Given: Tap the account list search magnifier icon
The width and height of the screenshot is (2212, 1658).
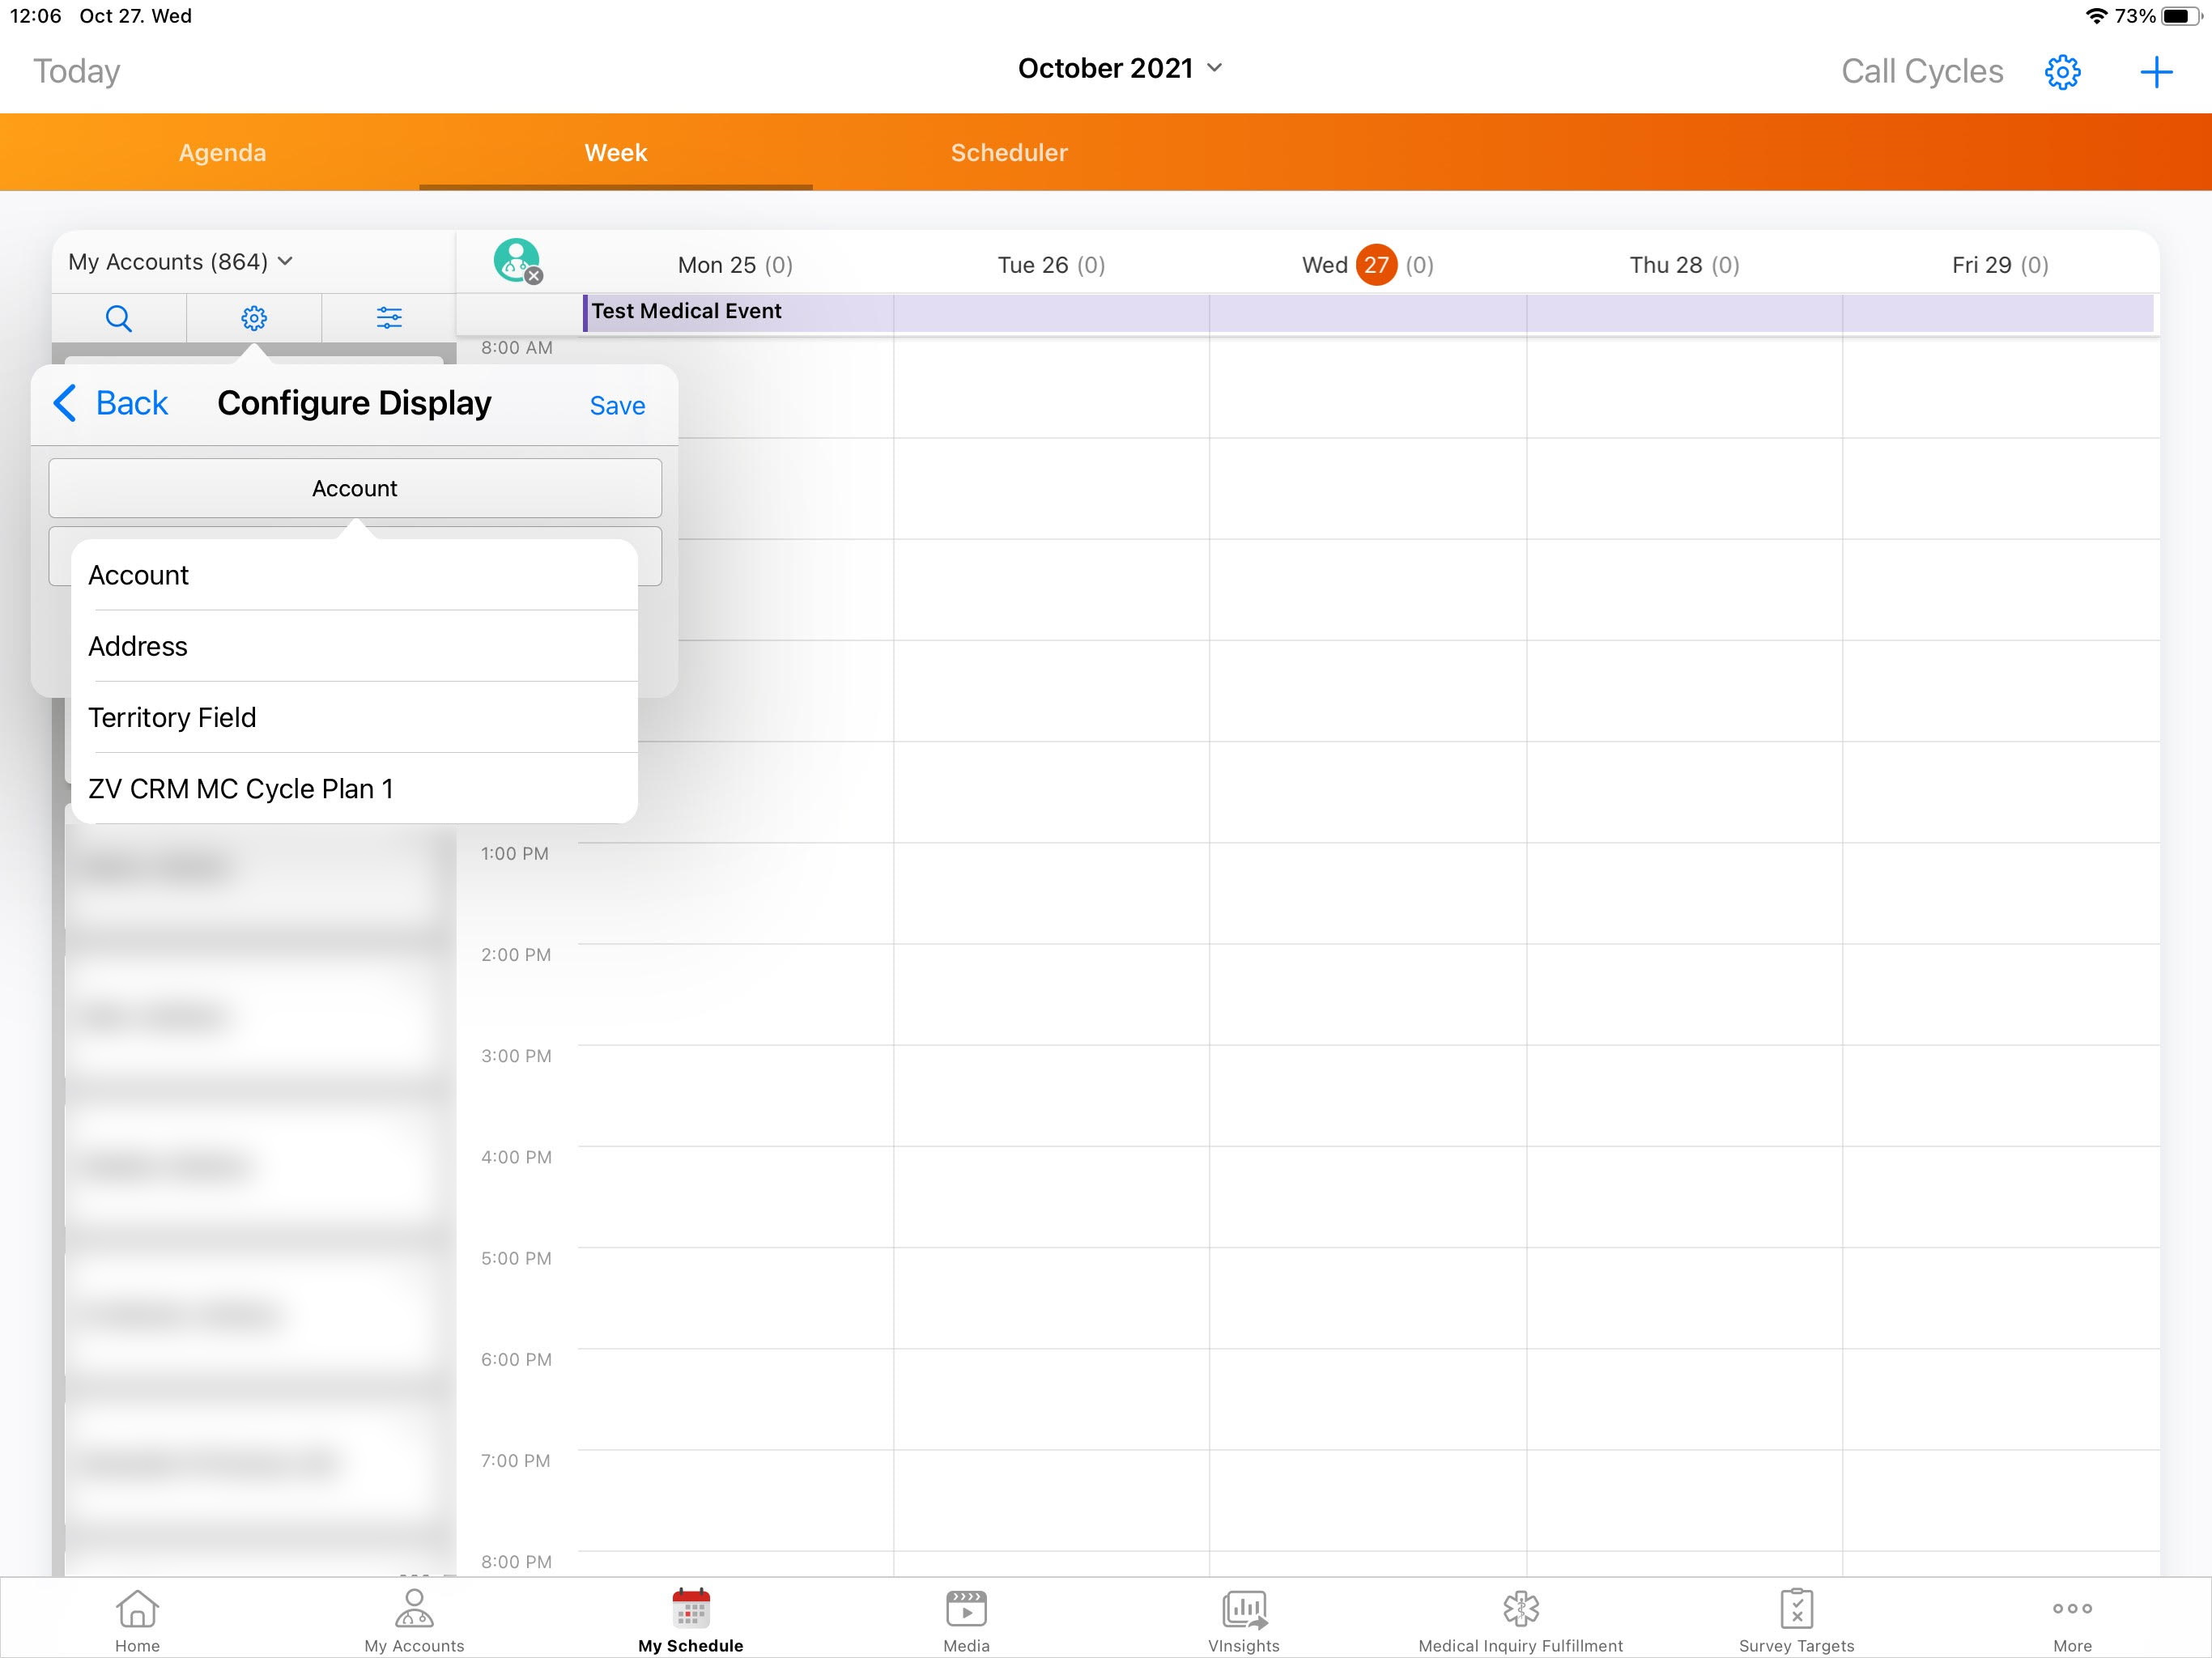Looking at the screenshot, I should [x=118, y=318].
